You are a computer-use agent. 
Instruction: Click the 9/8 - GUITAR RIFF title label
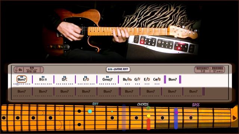click(118, 69)
